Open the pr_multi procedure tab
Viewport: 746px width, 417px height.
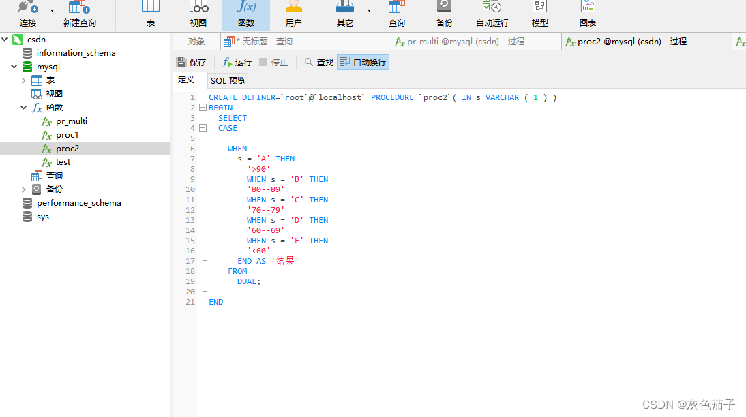click(461, 41)
